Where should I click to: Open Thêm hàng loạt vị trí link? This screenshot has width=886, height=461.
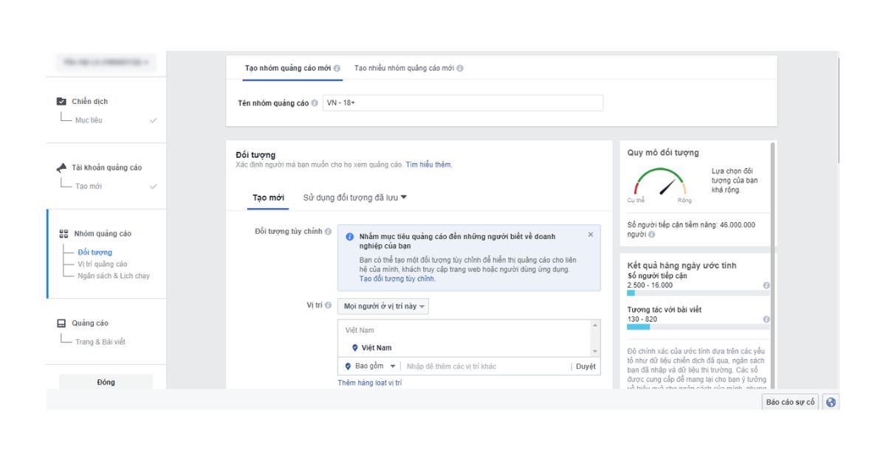coord(370,383)
